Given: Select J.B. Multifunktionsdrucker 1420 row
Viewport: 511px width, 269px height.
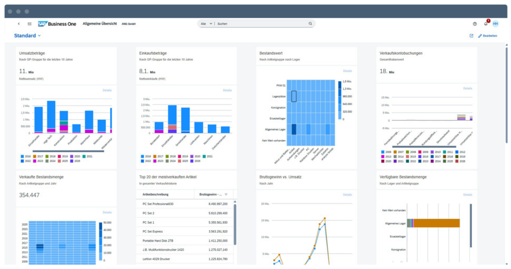Looking at the screenshot, I should (185, 250).
